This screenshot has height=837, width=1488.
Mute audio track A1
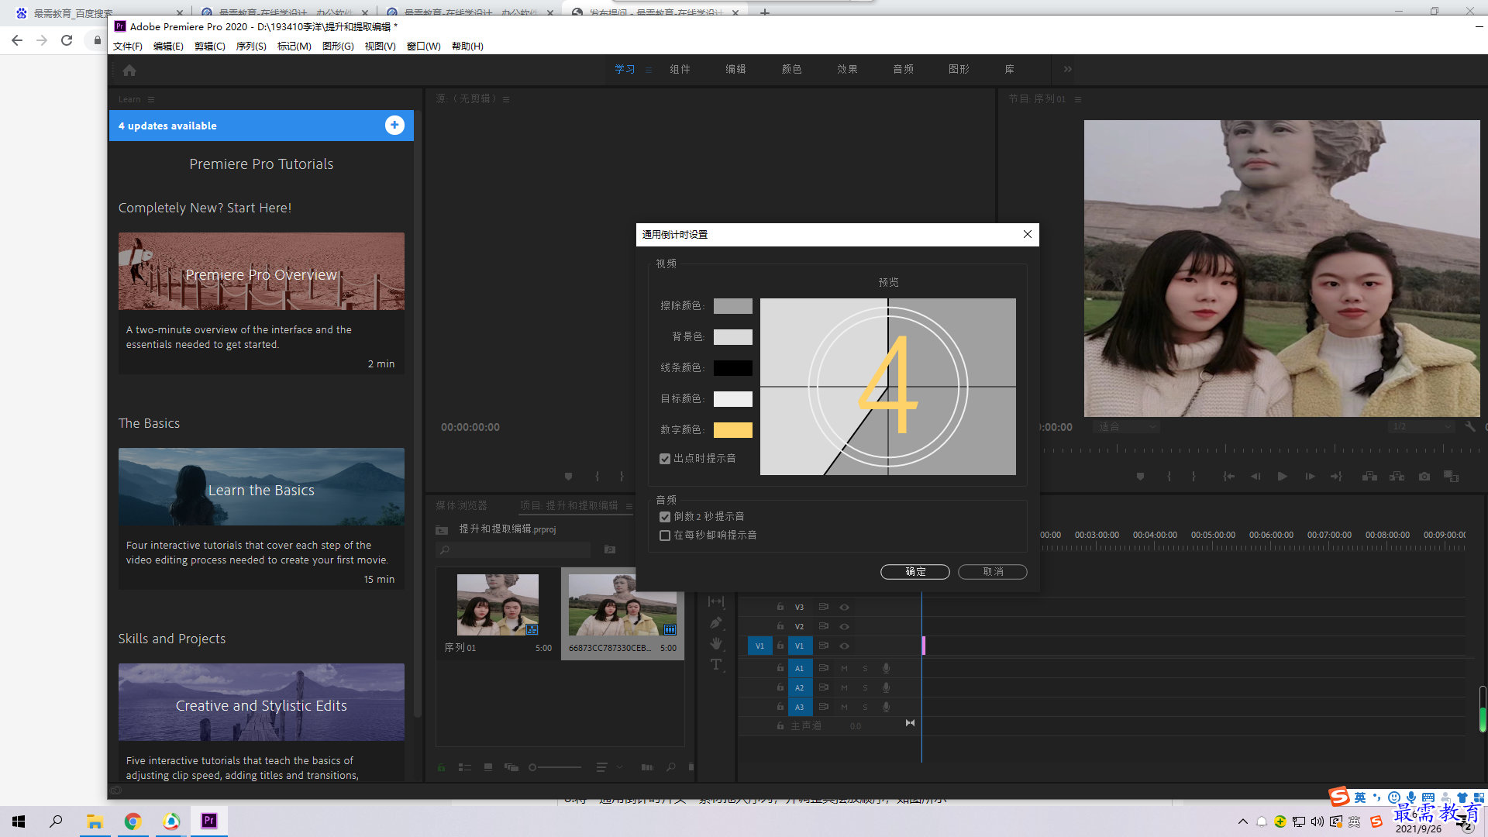click(x=844, y=668)
